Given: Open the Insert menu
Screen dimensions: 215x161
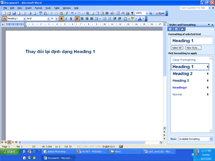Looking at the screenshot, I should 28,8.
